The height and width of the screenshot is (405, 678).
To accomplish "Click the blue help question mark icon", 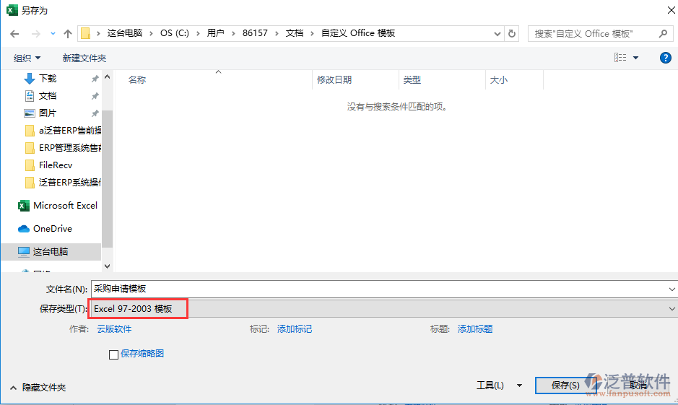I will [x=666, y=58].
